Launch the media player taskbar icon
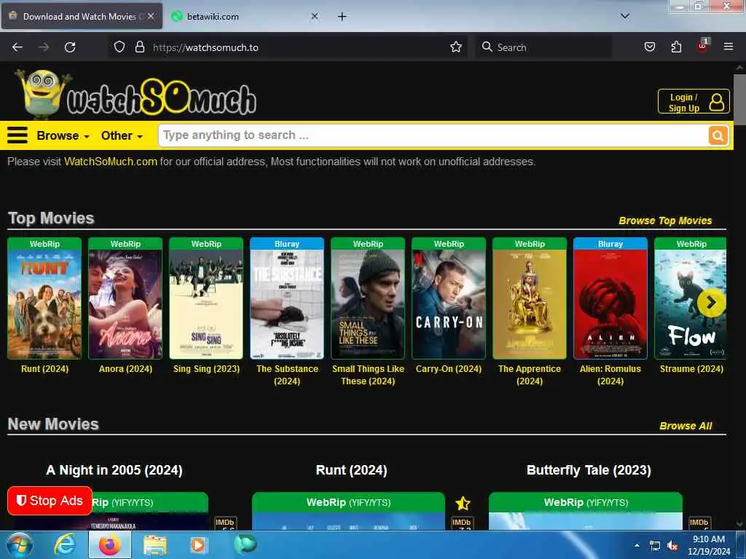746x559 pixels. click(198, 545)
